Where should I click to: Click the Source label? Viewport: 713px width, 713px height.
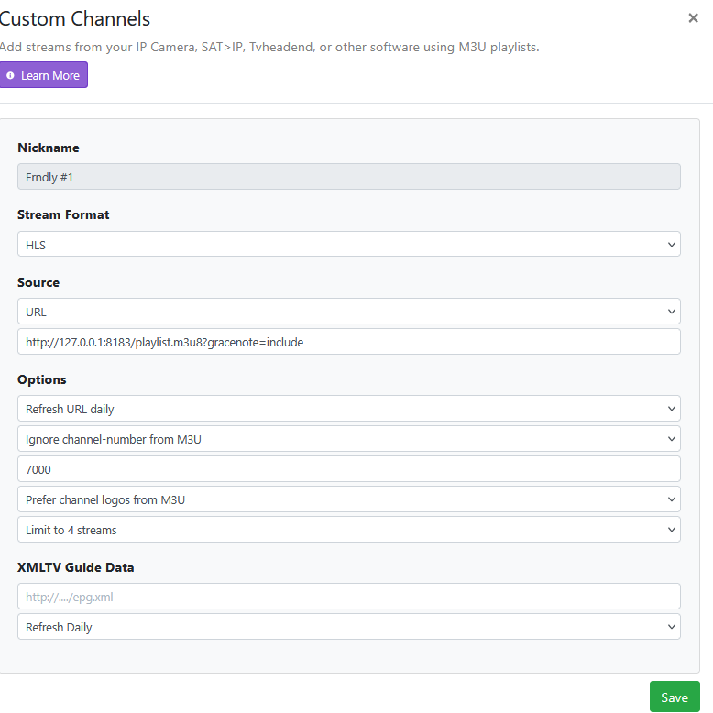coord(38,282)
